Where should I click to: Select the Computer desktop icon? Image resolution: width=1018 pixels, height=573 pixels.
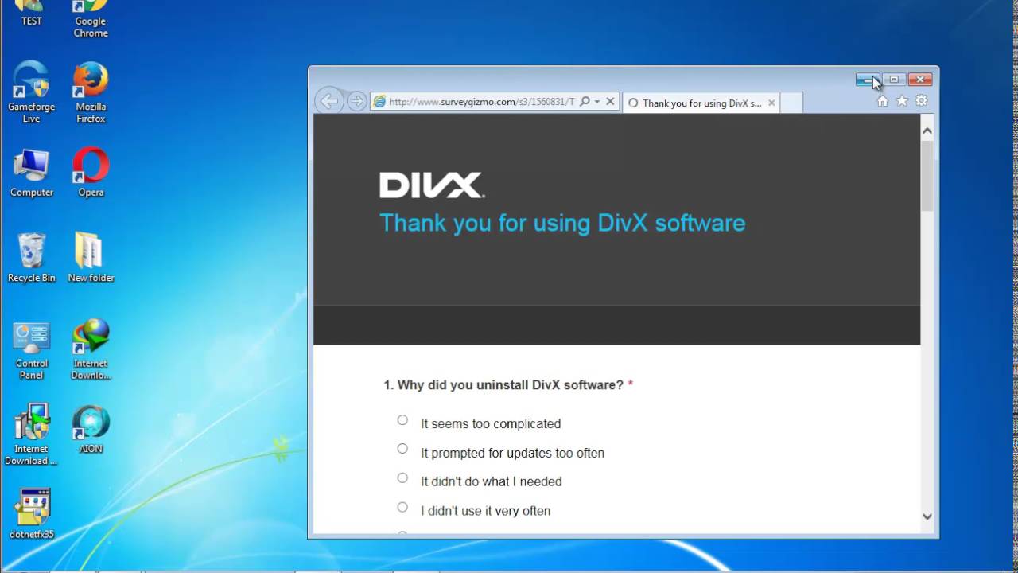pyautogui.click(x=32, y=172)
